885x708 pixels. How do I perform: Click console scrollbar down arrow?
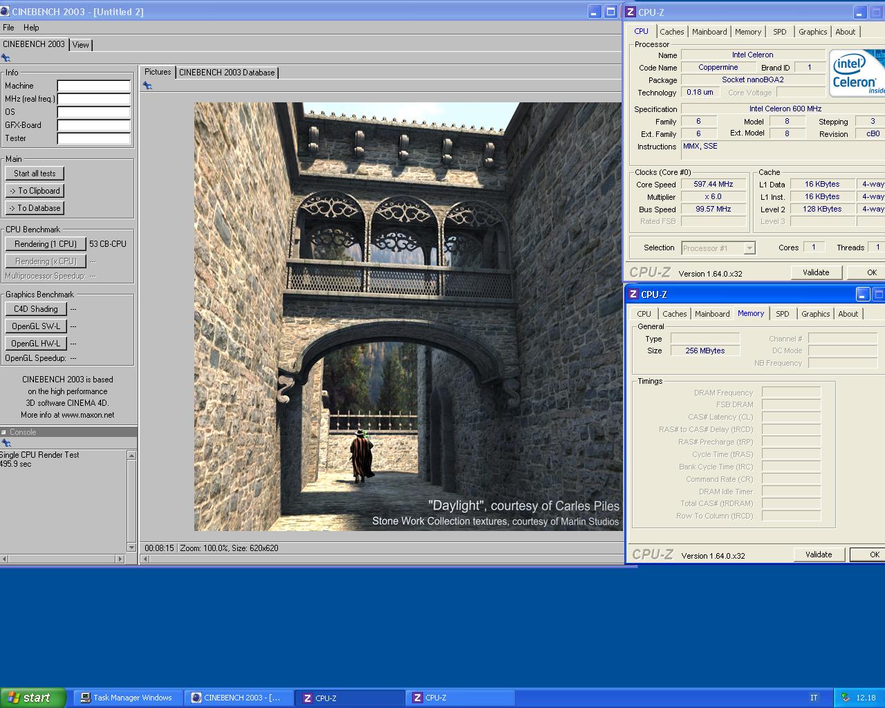tap(131, 547)
